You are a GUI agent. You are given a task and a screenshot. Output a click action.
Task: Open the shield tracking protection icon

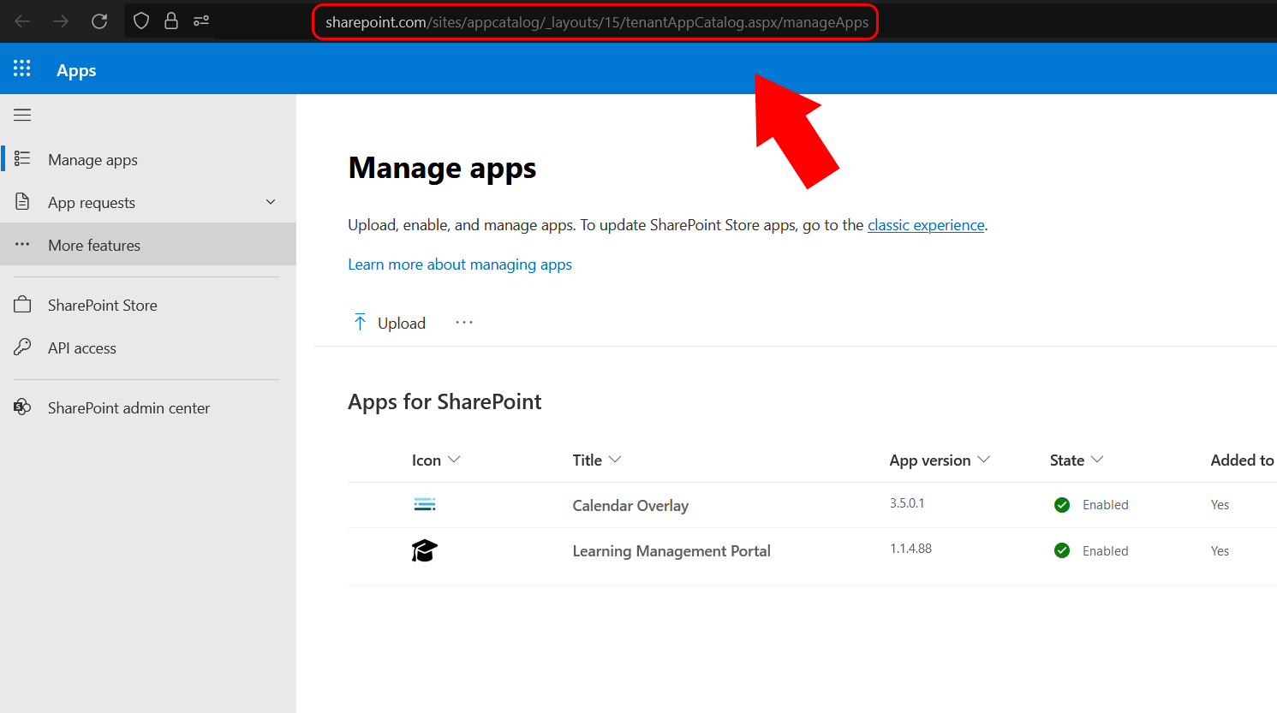[x=141, y=21]
